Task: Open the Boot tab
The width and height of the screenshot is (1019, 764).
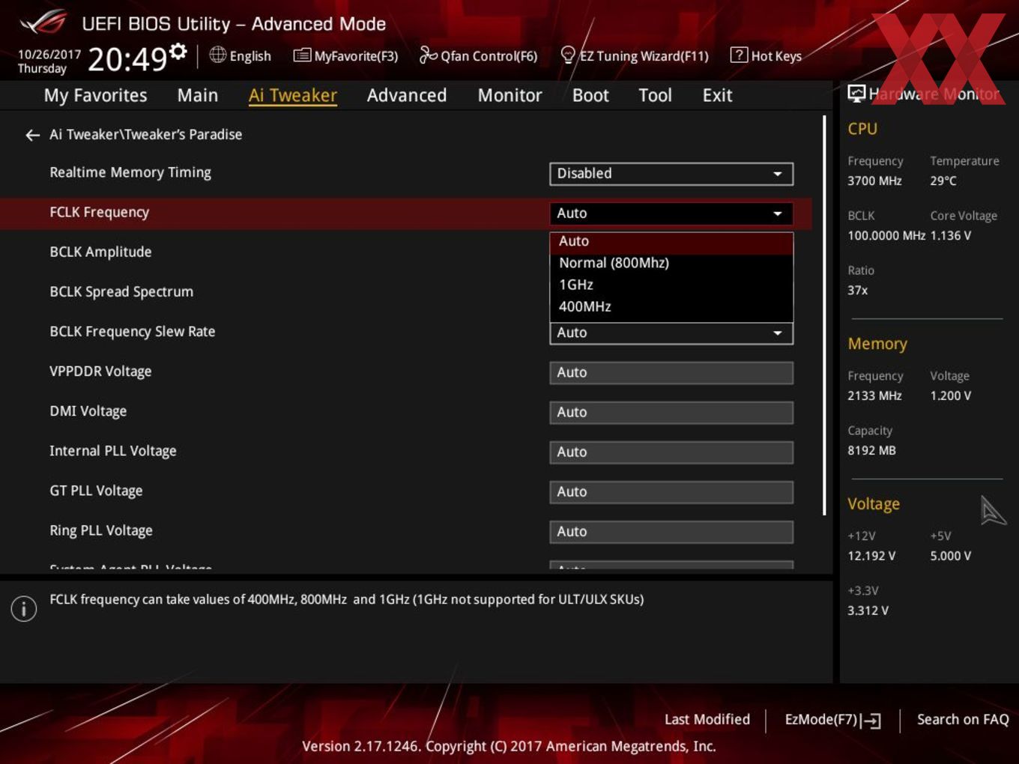Action: coord(590,95)
